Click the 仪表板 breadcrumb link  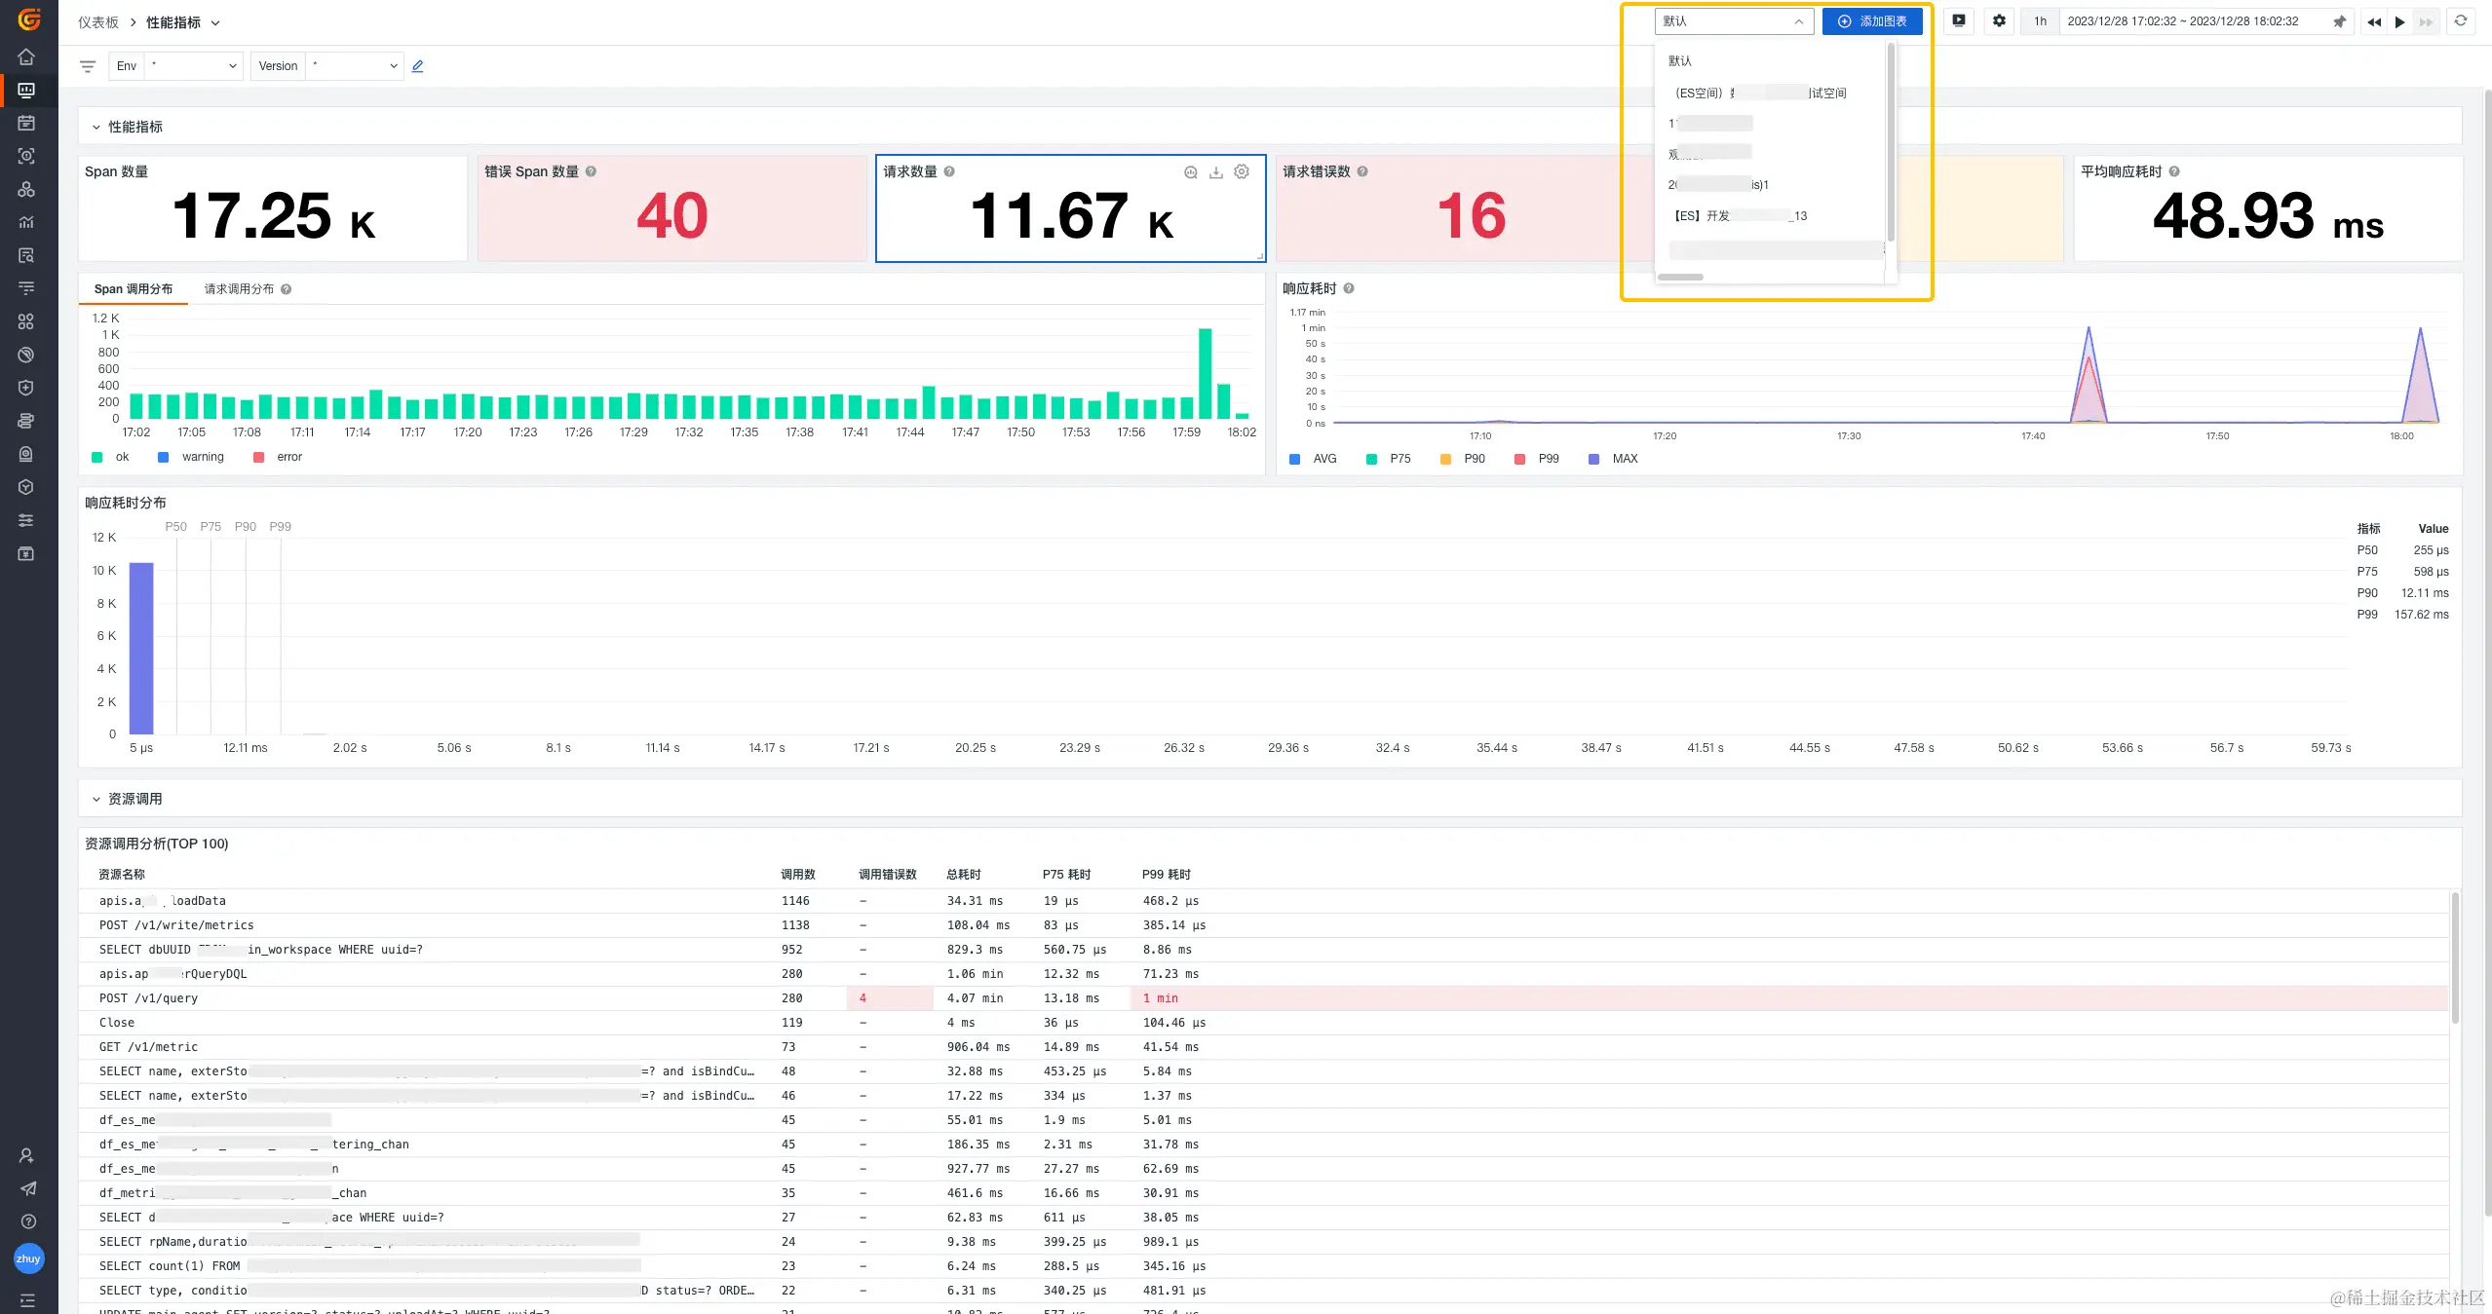point(98,22)
